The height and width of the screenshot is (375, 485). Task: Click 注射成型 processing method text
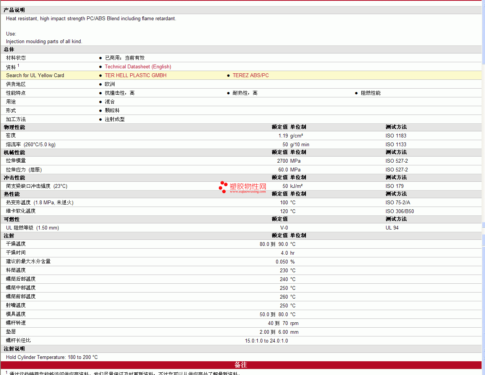click(115, 120)
